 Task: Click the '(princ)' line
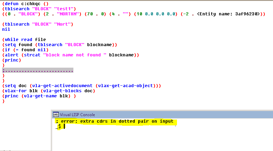pyautogui.click(x=12, y=60)
